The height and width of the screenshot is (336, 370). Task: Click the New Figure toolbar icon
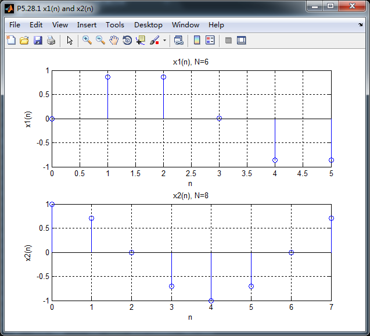(11, 40)
